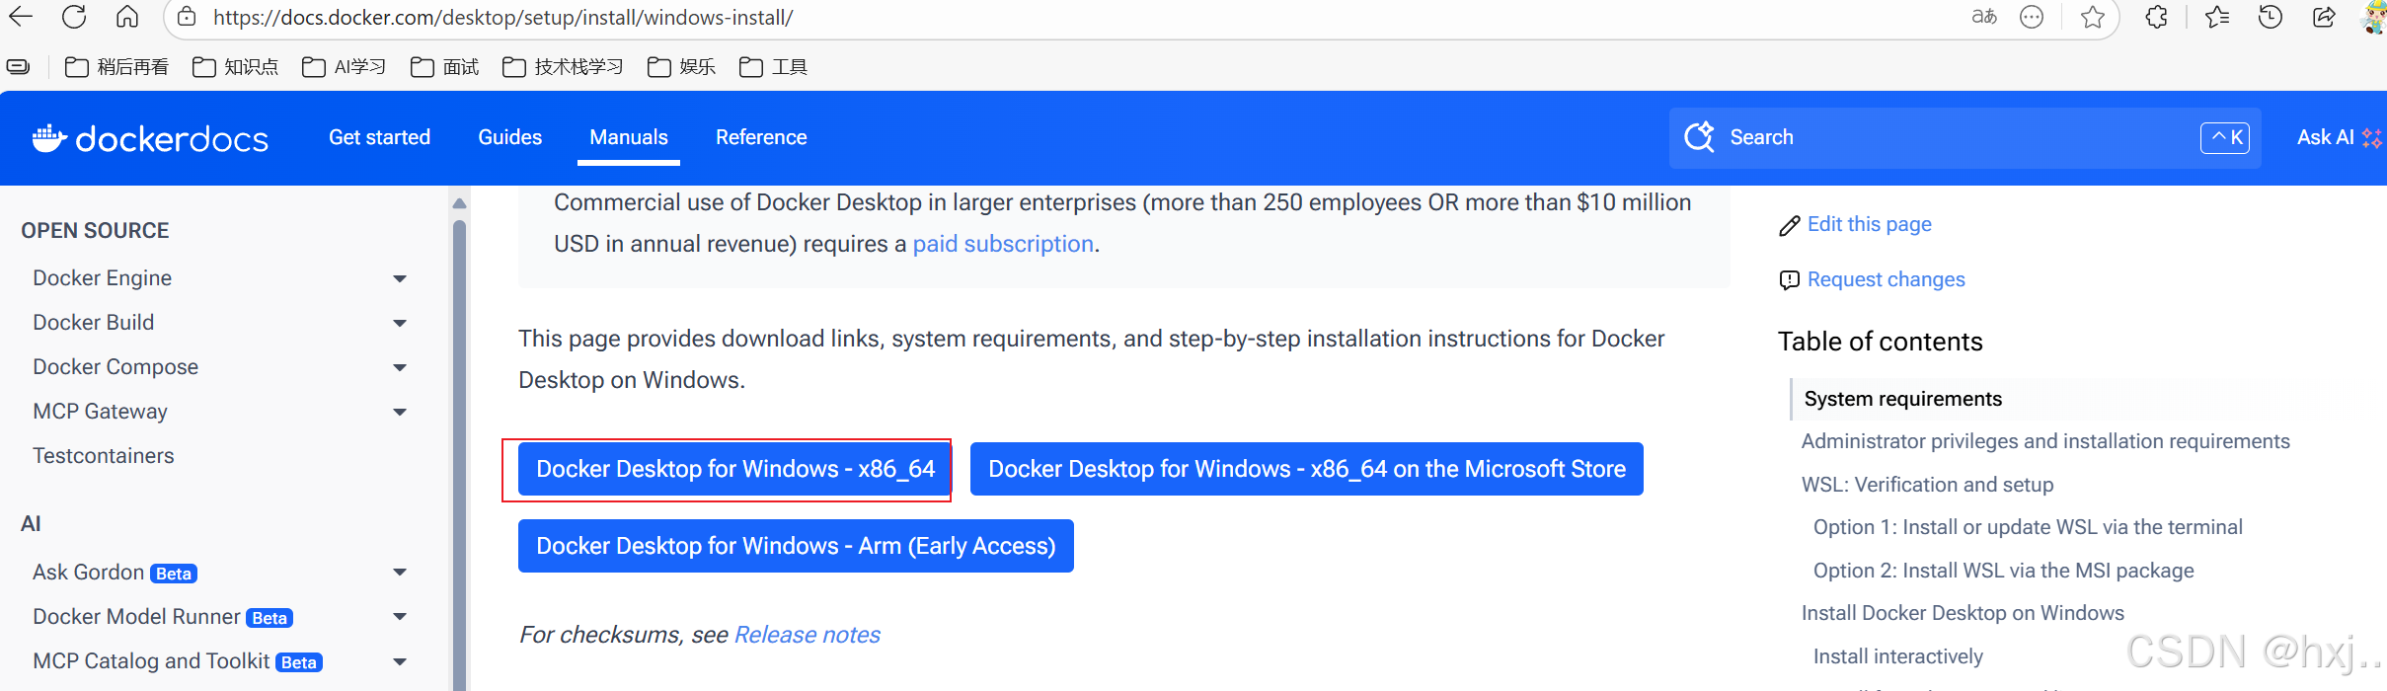Open the Reference nav tab
Image resolution: width=2387 pixels, height=691 pixels.
[761, 137]
